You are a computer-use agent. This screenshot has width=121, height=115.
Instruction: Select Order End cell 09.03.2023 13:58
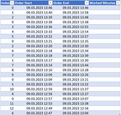[71, 12]
